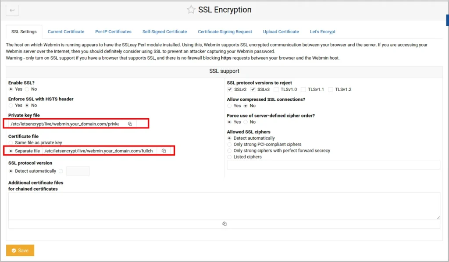Select No for Enable SSL
Viewport: 449px width, 262px height.
pos(27,89)
